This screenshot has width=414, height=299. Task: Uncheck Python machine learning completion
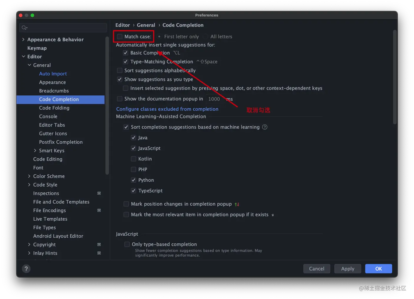pyautogui.click(x=133, y=180)
